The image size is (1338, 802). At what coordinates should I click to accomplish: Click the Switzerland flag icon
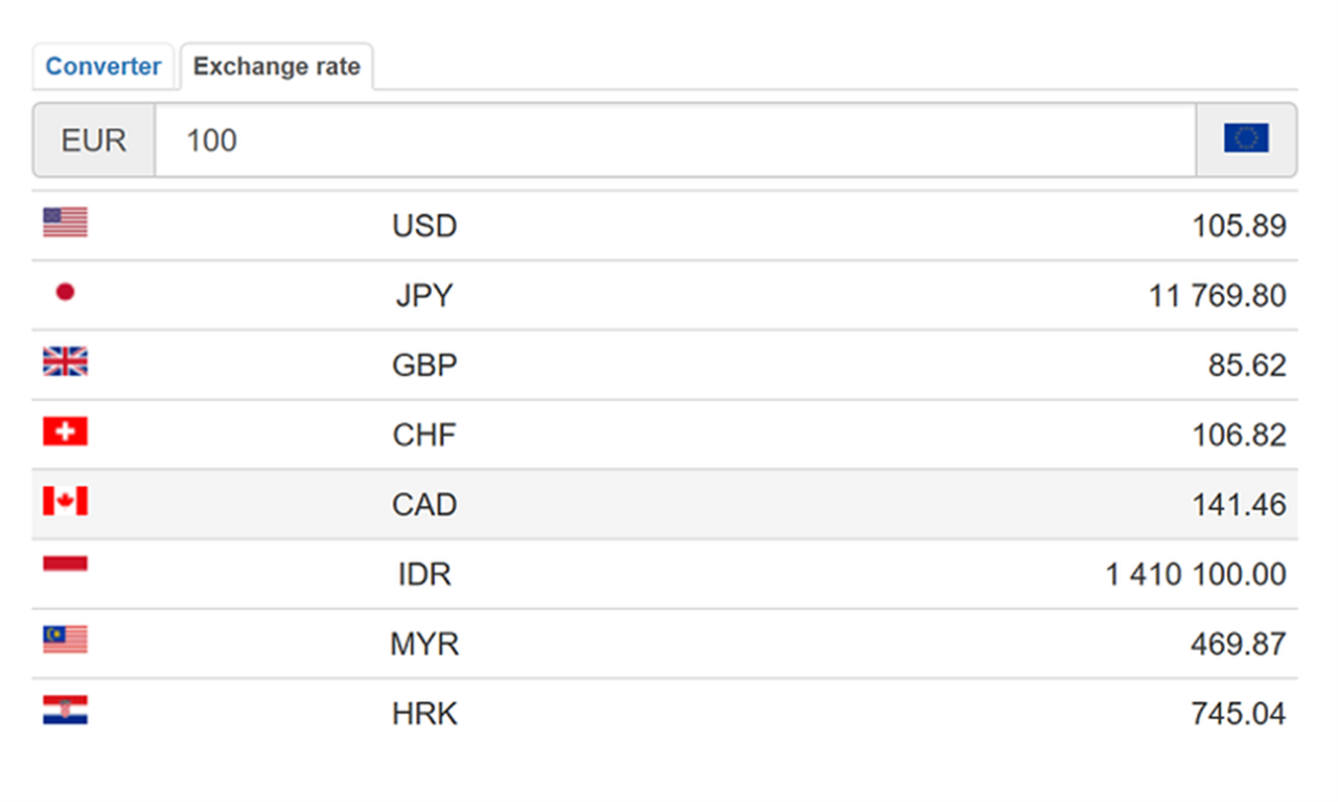tap(65, 432)
